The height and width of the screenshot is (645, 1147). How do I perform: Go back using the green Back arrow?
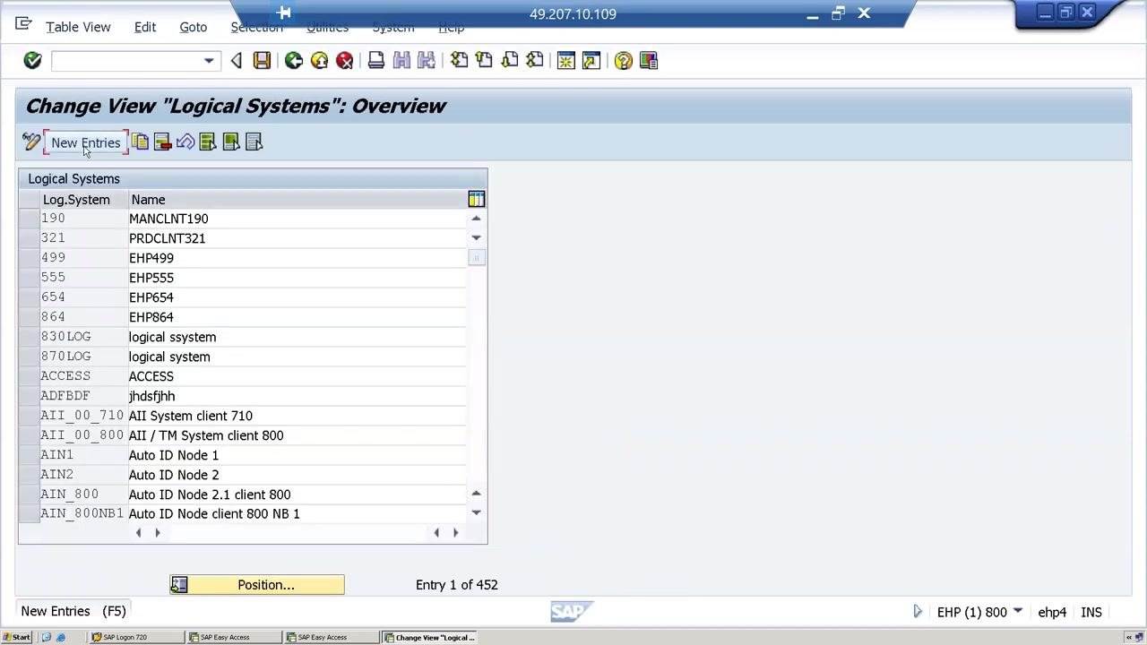293,60
